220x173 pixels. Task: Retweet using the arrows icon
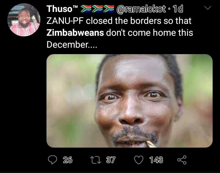95,160
